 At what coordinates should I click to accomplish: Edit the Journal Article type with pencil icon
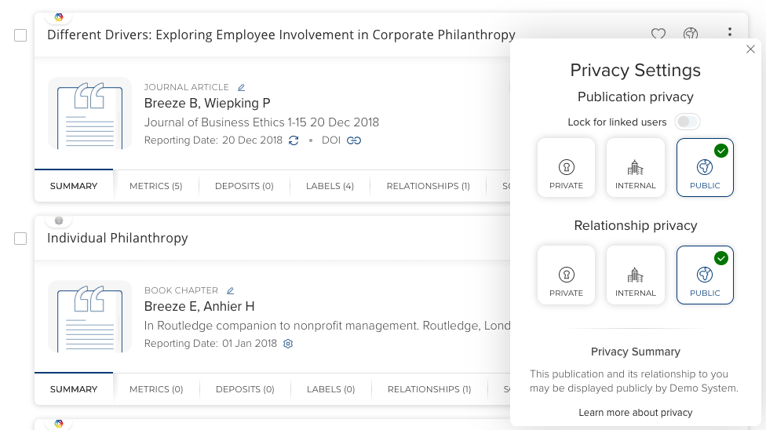pyautogui.click(x=242, y=88)
